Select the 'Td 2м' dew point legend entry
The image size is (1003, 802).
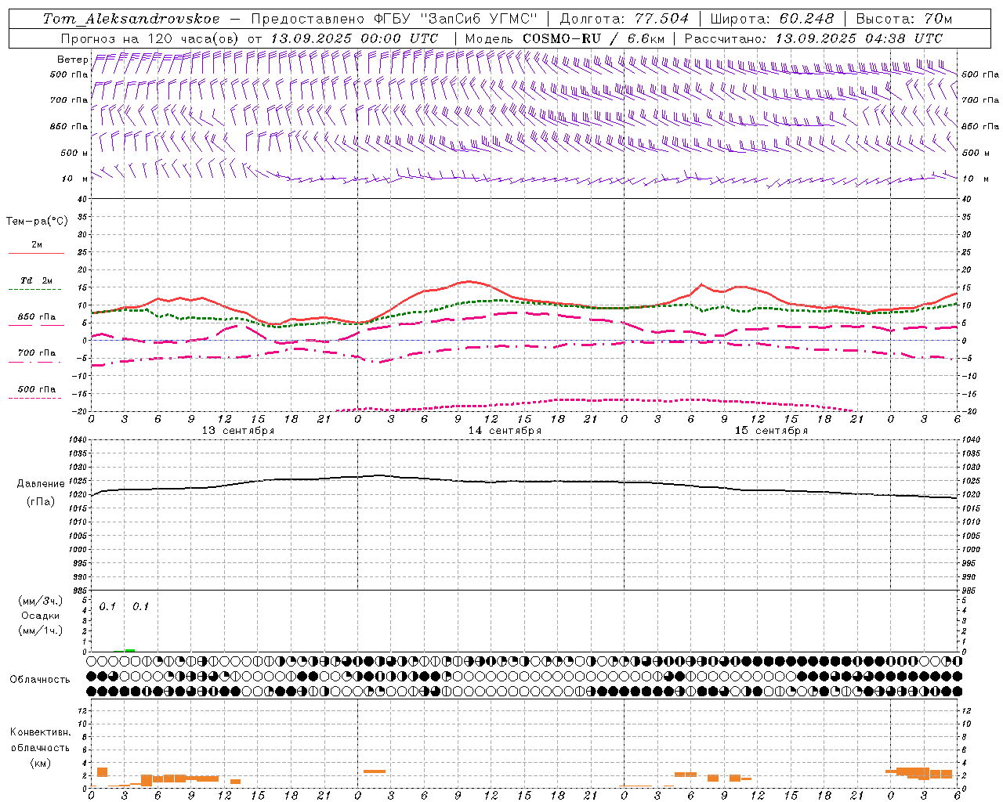click(36, 280)
